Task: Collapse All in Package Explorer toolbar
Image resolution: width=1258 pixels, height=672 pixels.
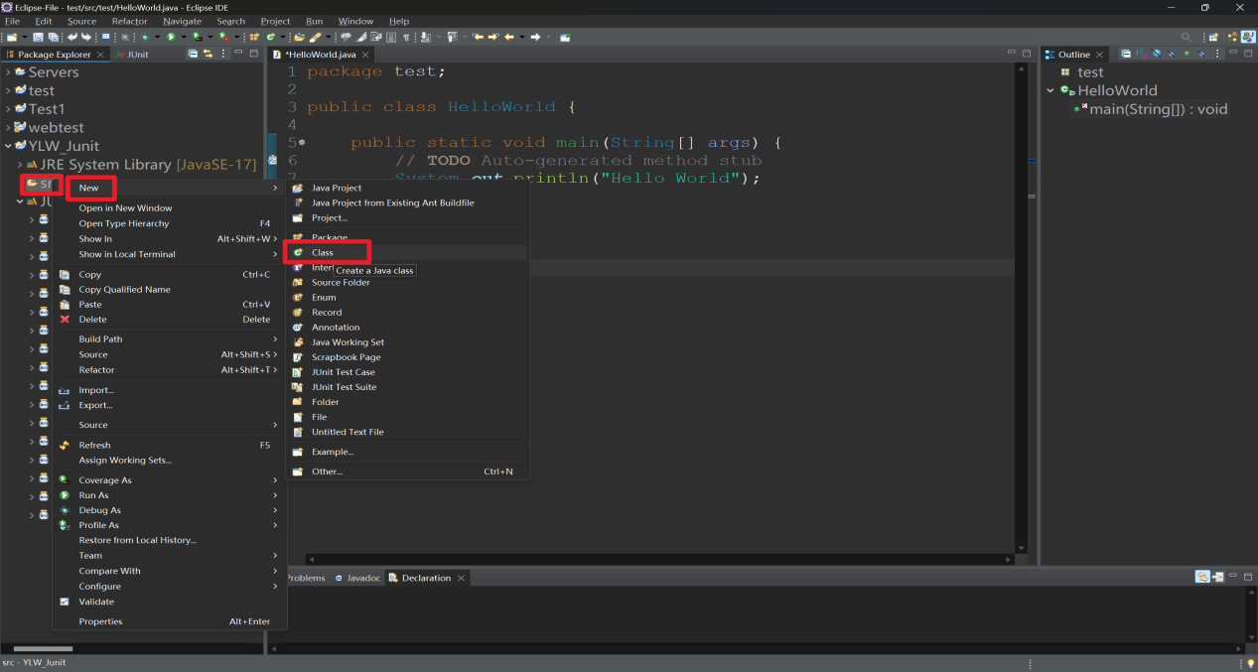Action: 193,54
